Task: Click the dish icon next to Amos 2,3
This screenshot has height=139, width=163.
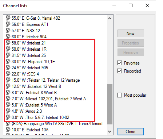Action: point(8,111)
